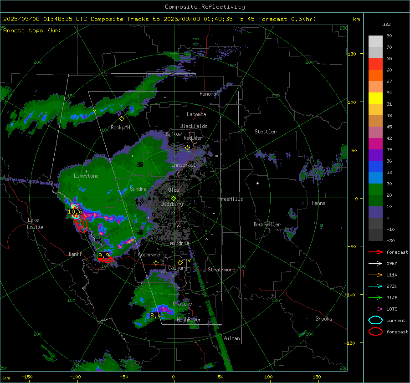Click the storm top label 10.6
410x383 pixels.
(75, 211)
